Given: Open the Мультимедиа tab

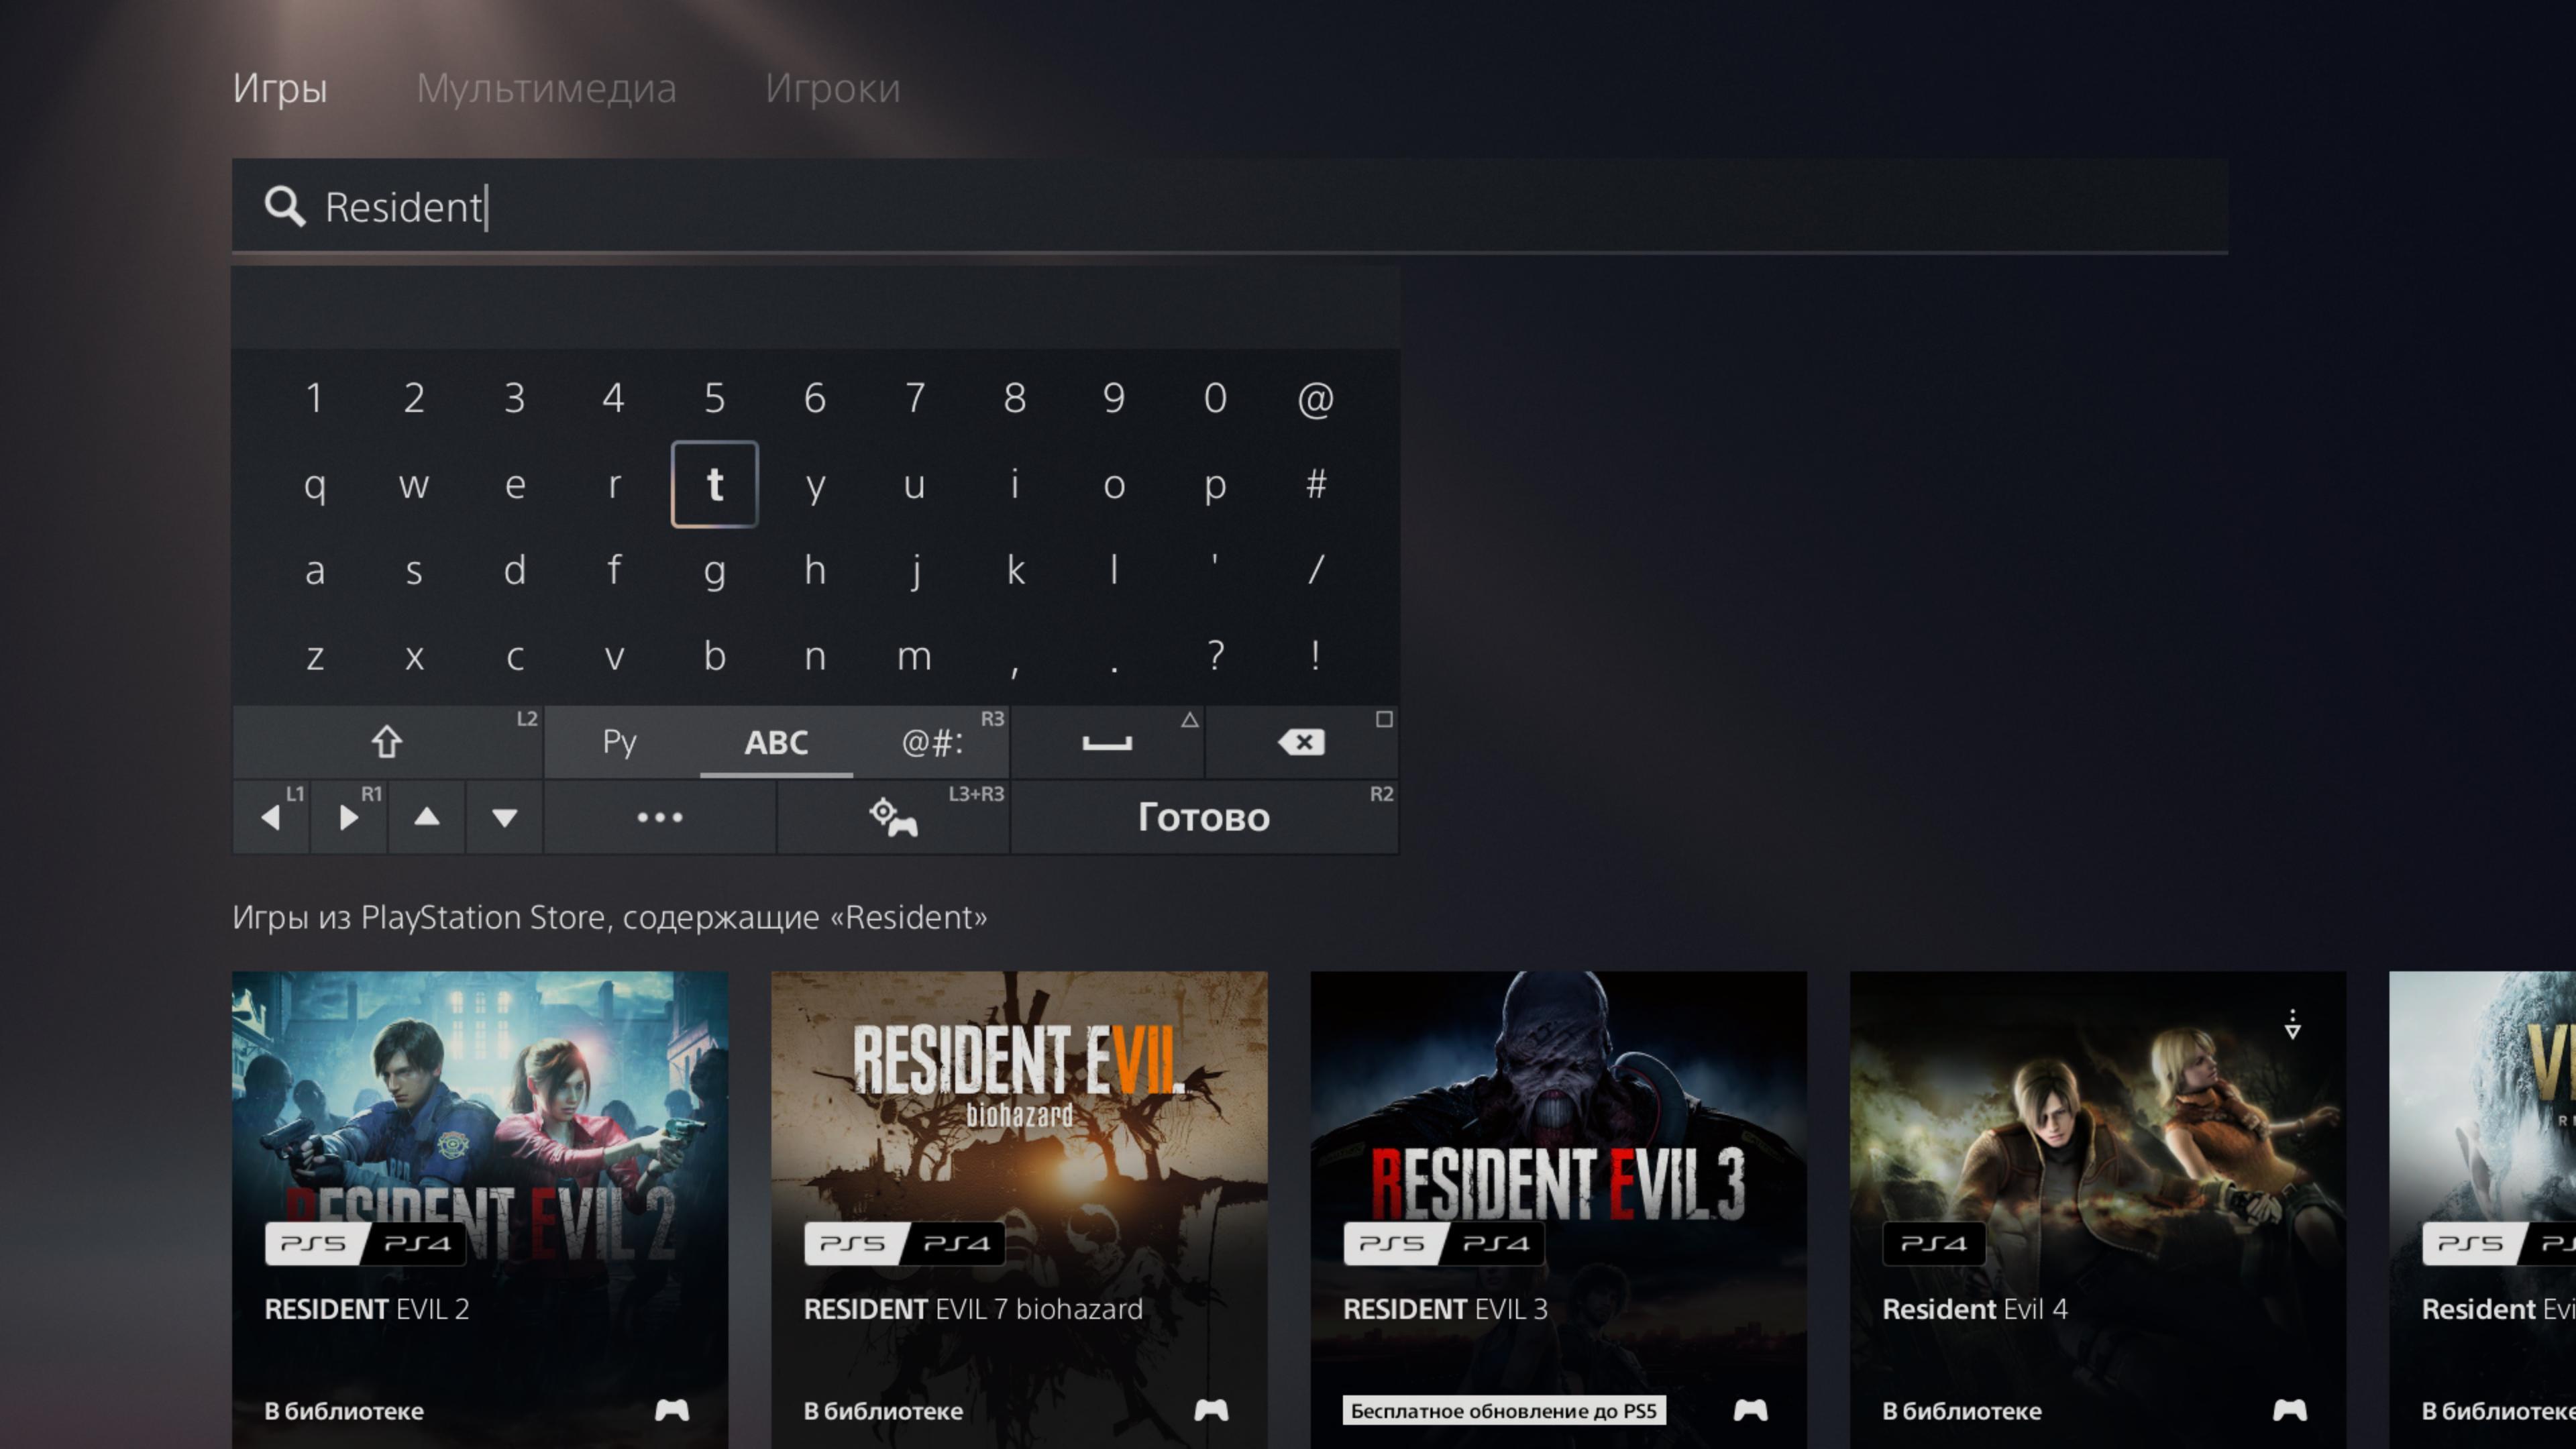Looking at the screenshot, I should click(546, 88).
